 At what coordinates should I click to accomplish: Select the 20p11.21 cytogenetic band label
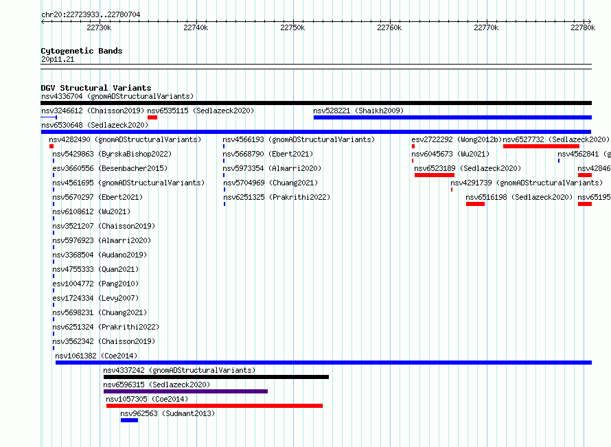click(58, 59)
